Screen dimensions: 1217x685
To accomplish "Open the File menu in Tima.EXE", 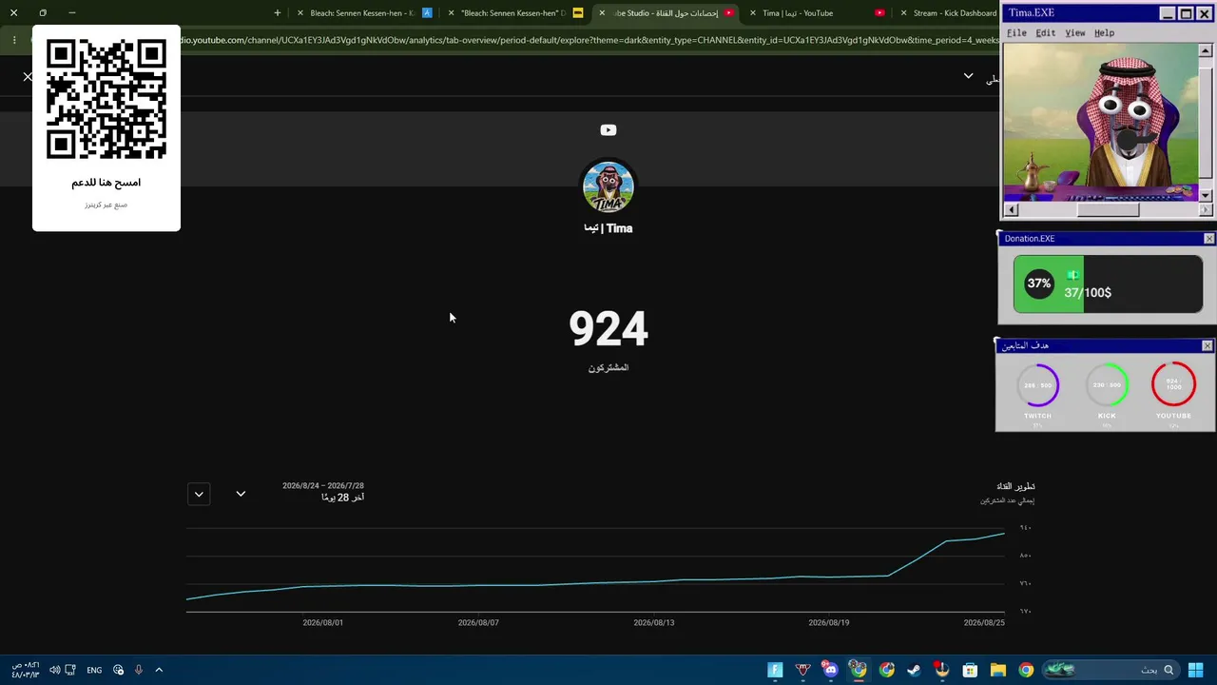I will pos(1016,32).
